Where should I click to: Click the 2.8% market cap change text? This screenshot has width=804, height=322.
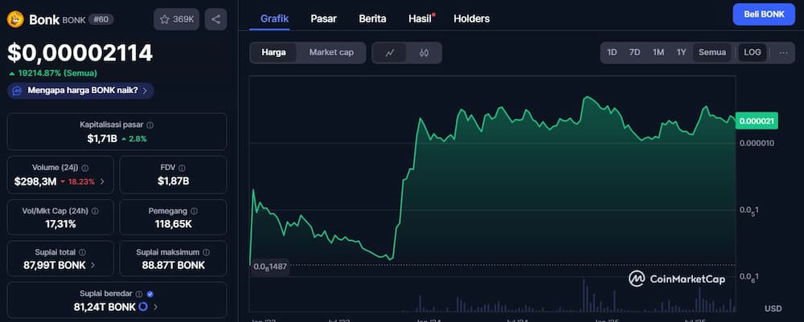(137, 139)
